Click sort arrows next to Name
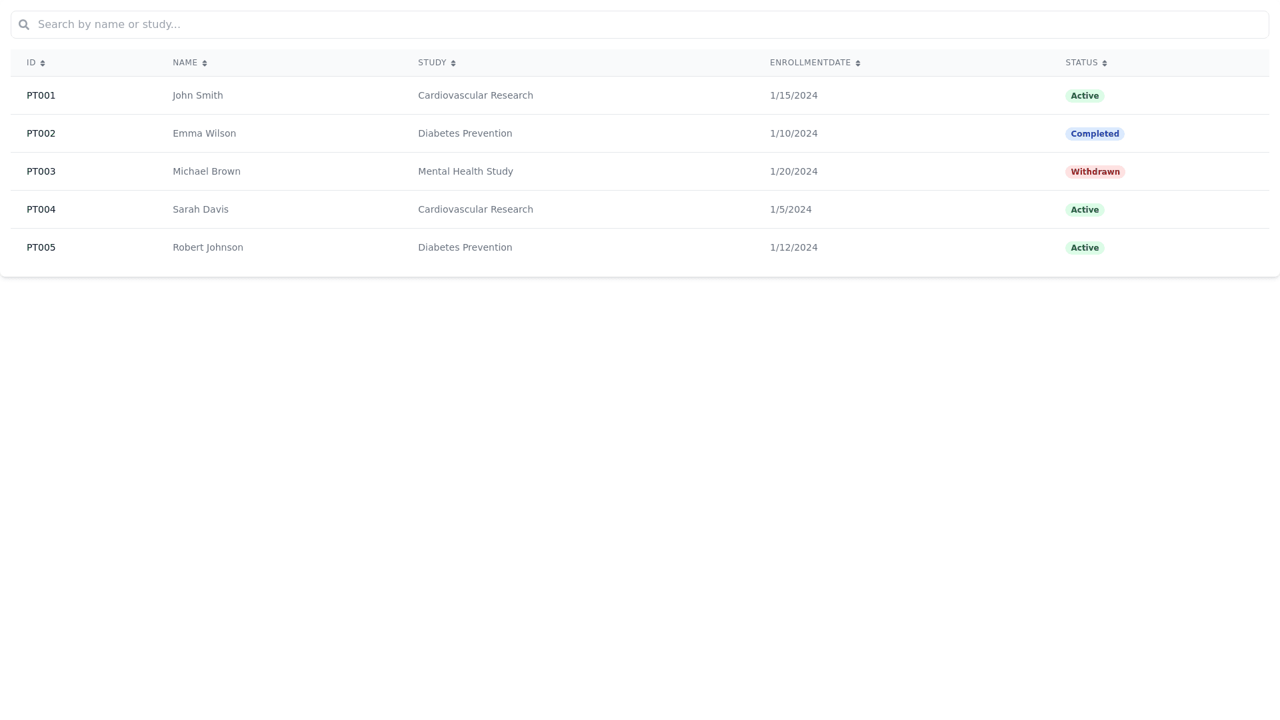This screenshot has width=1280, height=720. pyautogui.click(x=205, y=63)
